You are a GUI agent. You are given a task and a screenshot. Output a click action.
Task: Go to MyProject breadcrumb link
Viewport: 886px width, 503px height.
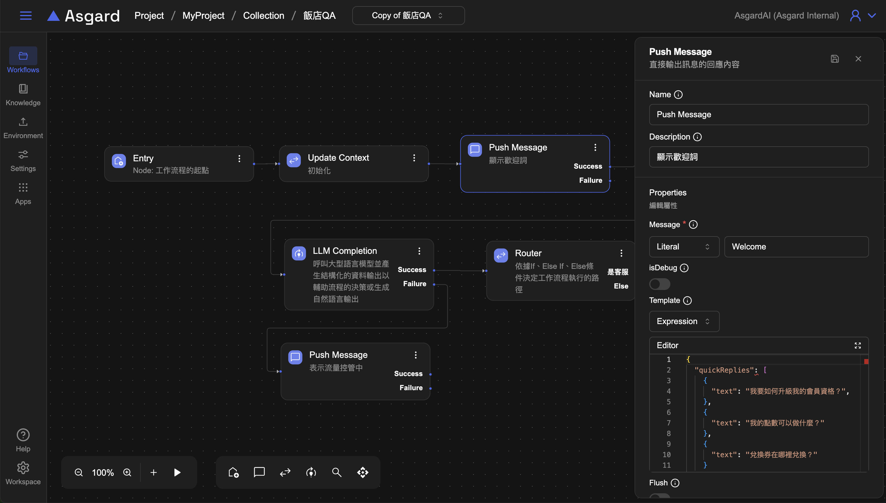tap(203, 16)
